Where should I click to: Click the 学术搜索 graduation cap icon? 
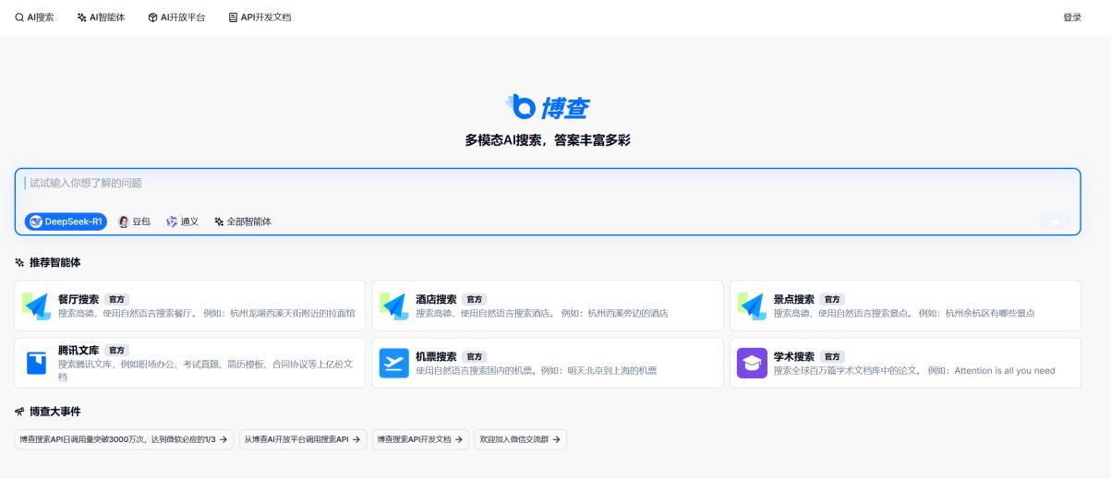(752, 363)
